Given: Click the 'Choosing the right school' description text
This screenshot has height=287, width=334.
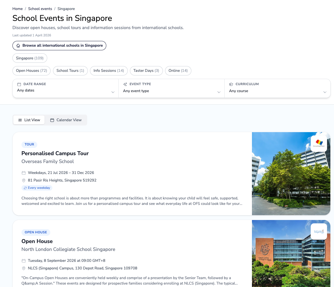Looking at the screenshot, I should pyautogui.click(x=132, y=201).
